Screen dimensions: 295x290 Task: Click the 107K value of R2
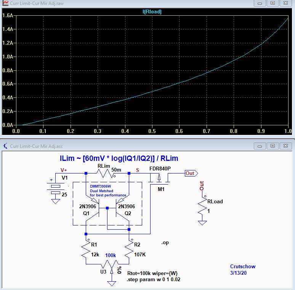point(140,255)
